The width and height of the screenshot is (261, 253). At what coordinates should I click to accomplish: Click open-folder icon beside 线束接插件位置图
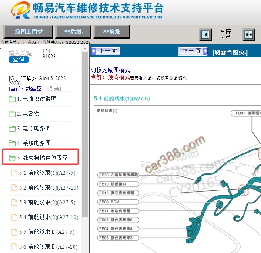point(12,158)
